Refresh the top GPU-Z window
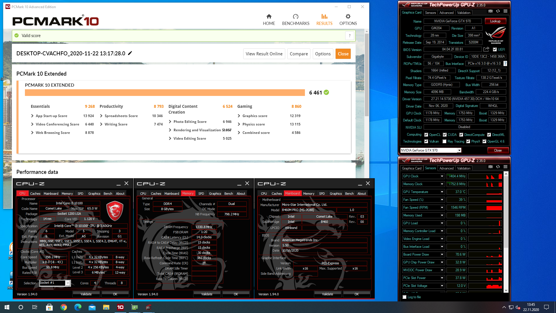Screen dimensions: 556x313 pos(498,11)
